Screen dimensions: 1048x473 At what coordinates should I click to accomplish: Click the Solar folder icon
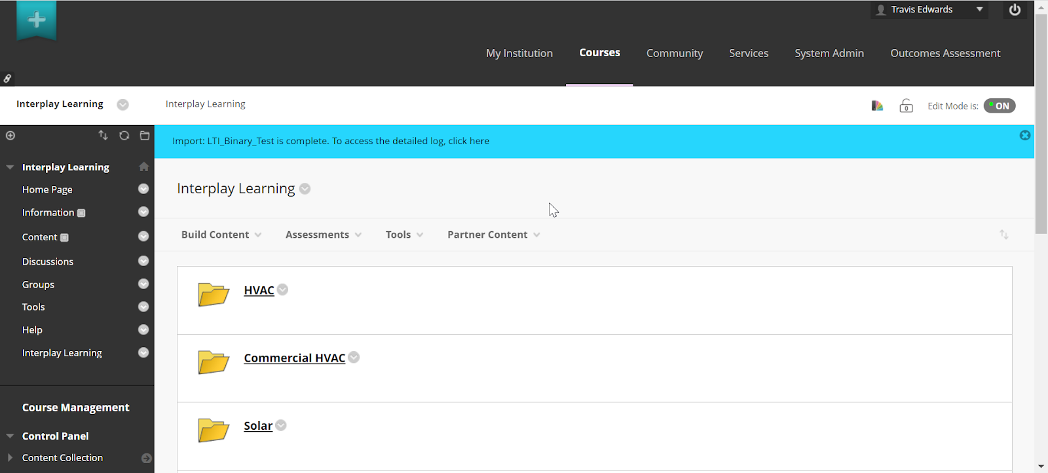point(214,430)
